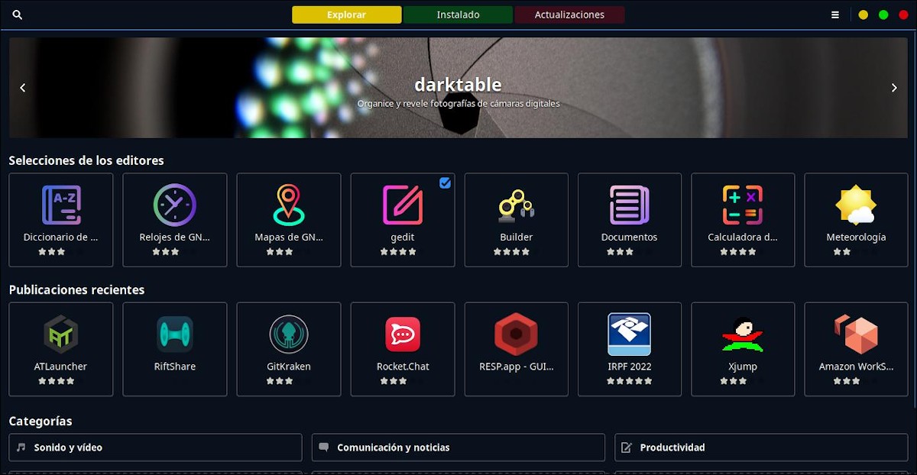Click the "Diccionario de ..." app name
Viewport: 917px width, 475px height.
(x=61, y=237)
